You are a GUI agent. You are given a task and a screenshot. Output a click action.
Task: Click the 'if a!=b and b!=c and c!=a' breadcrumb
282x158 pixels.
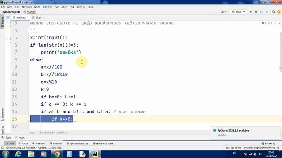[x=53, y=133]
